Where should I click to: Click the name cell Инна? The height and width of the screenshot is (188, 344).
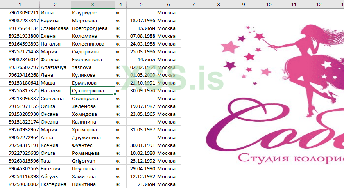click(x=55, y=13)
